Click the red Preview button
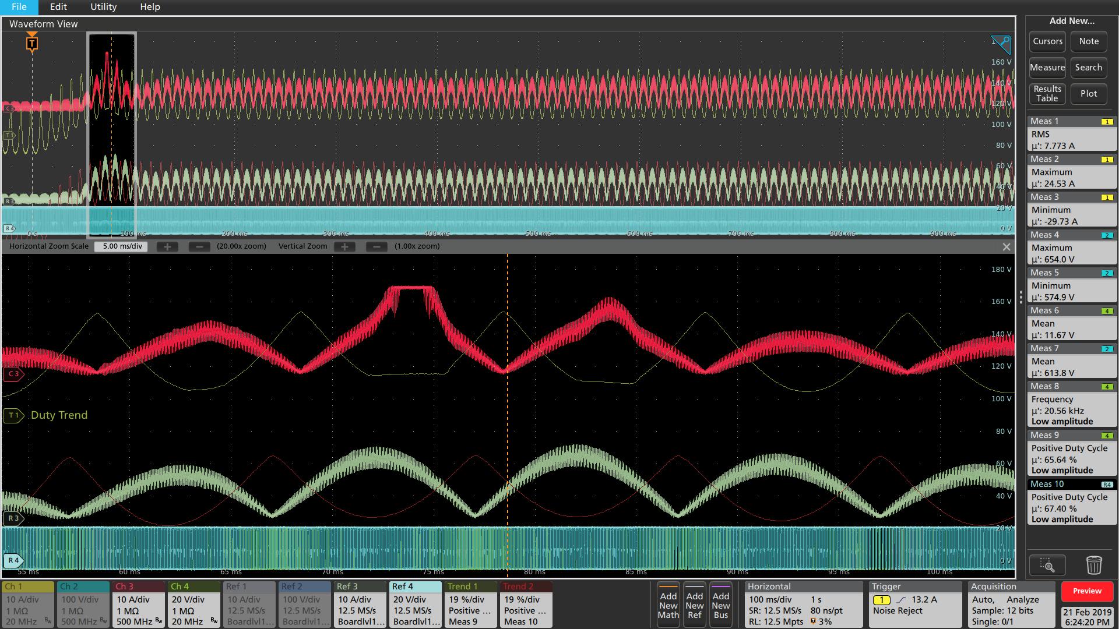Image resolution: width=1119 pixels, height=629 pixels. pyautogui.click(x=1087, y=591)
